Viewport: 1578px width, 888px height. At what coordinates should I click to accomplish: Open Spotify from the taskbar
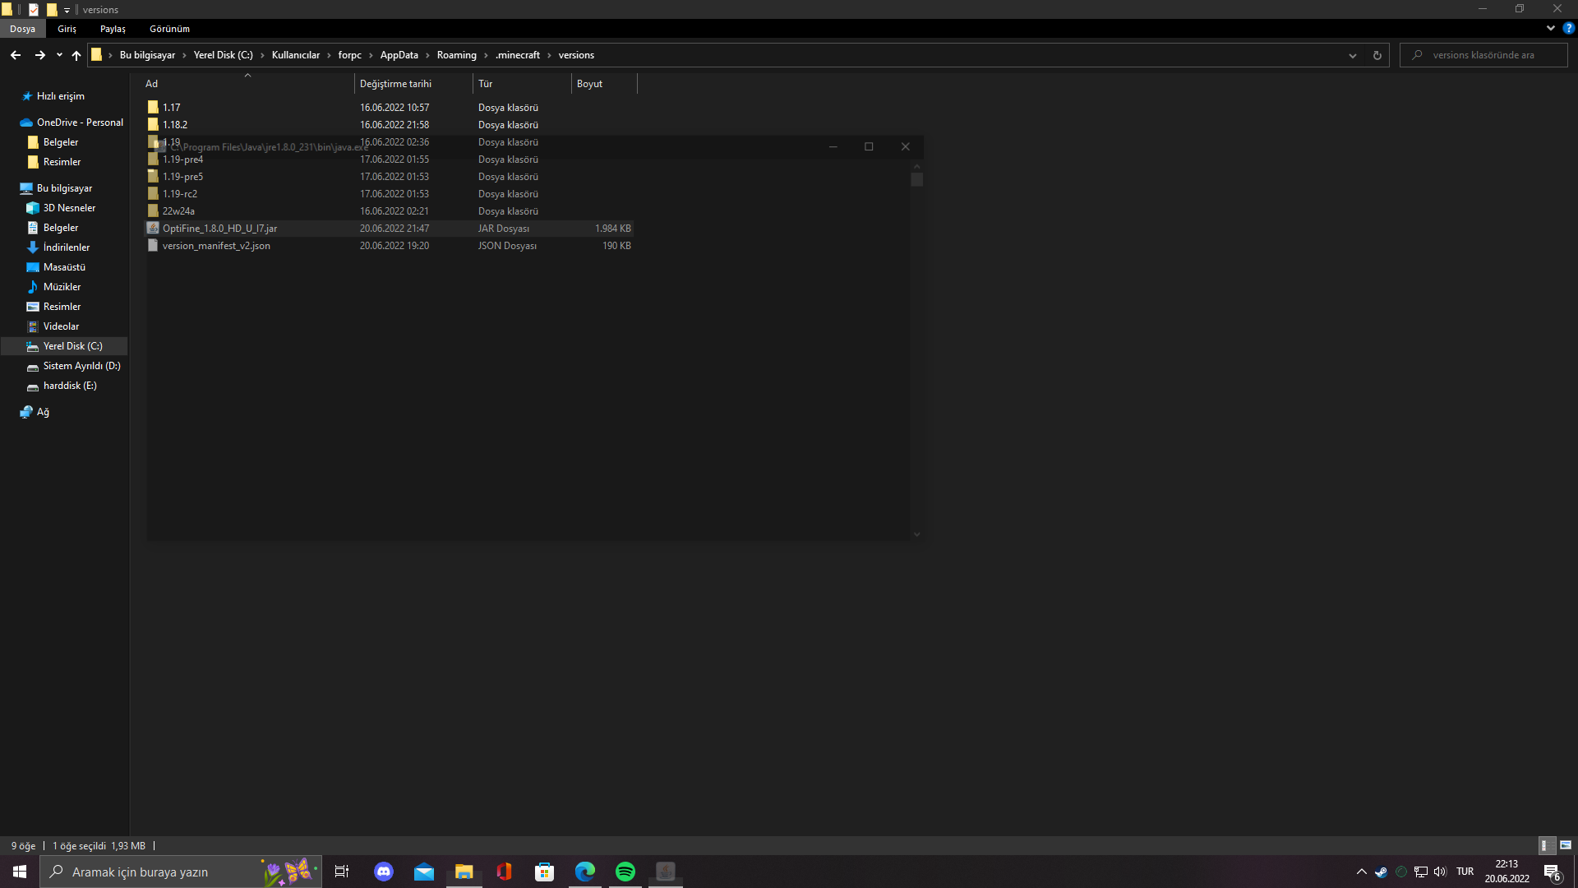point(625,872)
